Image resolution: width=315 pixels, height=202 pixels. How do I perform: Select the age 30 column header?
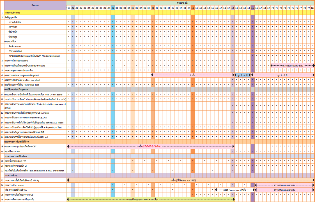click(x=113, y=8)
